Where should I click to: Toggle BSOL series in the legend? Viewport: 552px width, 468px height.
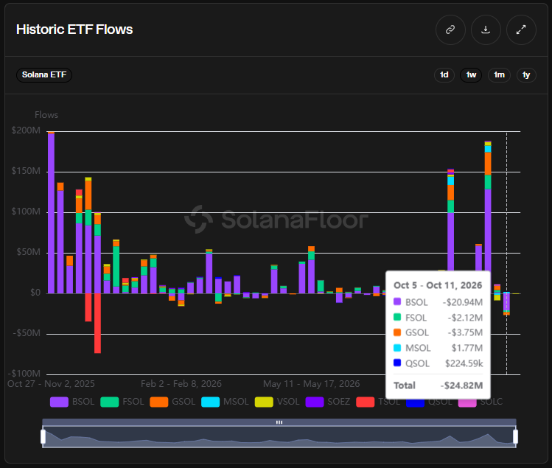click(72, 402)
